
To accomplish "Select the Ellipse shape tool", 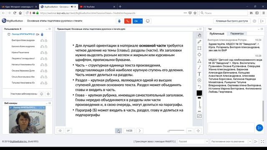I will click(x=199, y=55).
